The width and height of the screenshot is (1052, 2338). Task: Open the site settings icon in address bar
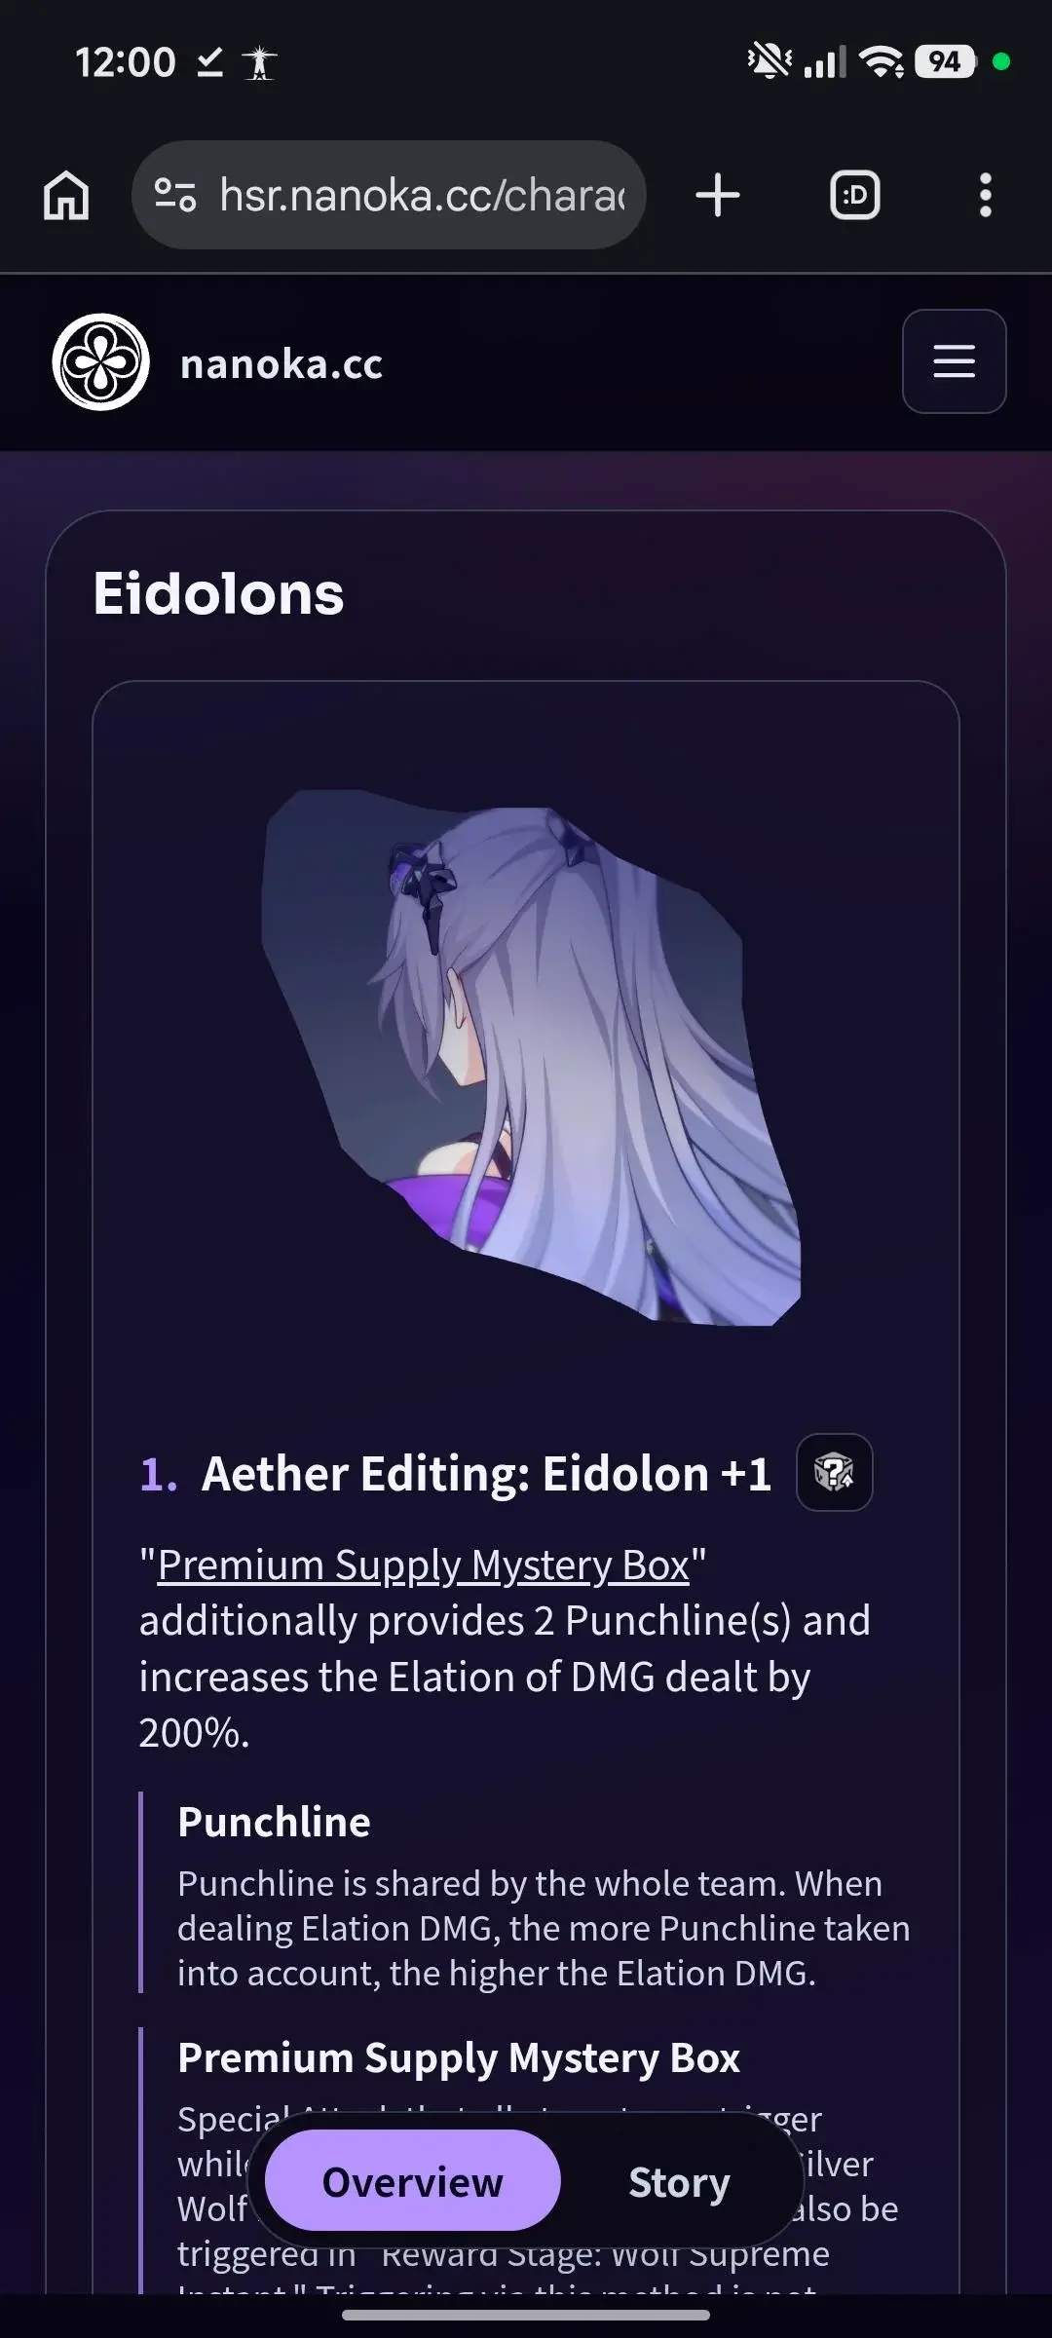pyautogui.click(x=175, y=195)
